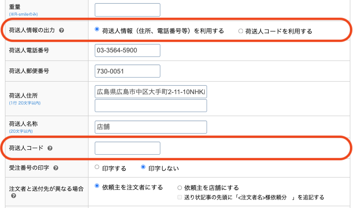Click the 重量 input field
The height and width of the screenshot is (208, 353).
pos(128,10)
